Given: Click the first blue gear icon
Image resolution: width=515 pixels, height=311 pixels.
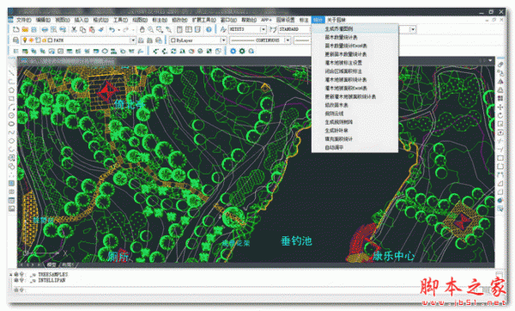Looking at the screenshot, I should click(233, 51).
